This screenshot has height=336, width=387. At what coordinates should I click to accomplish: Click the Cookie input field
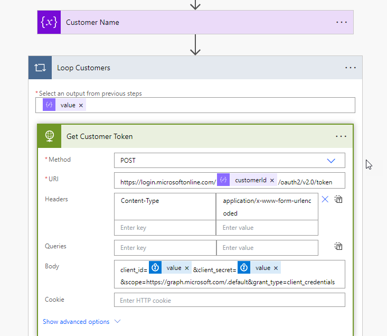[229, 301]
